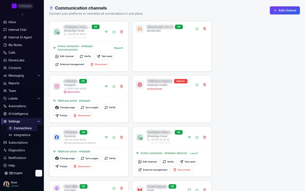Click trash icon on Telefonia (Twilio) card
Viewport: 305px width, 191px height.
[x=205, y=85]
